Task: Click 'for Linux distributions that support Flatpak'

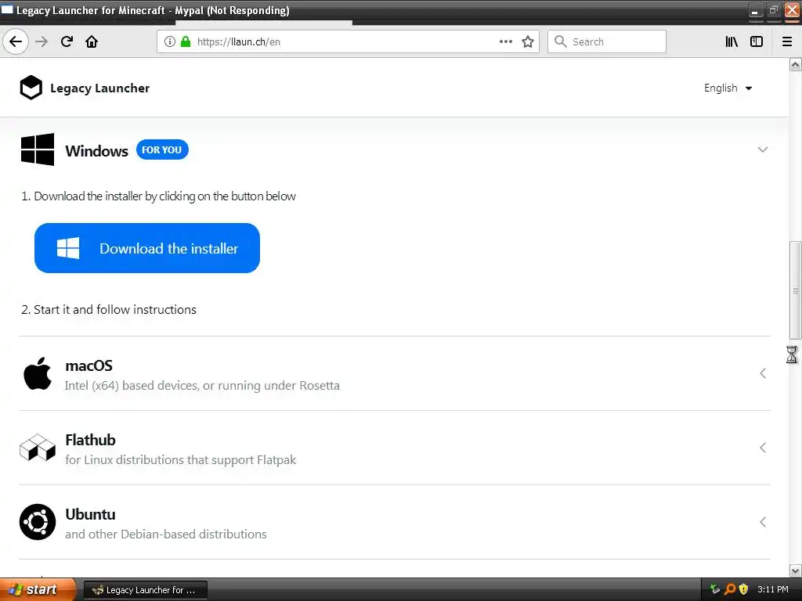Action: point(181,460)
